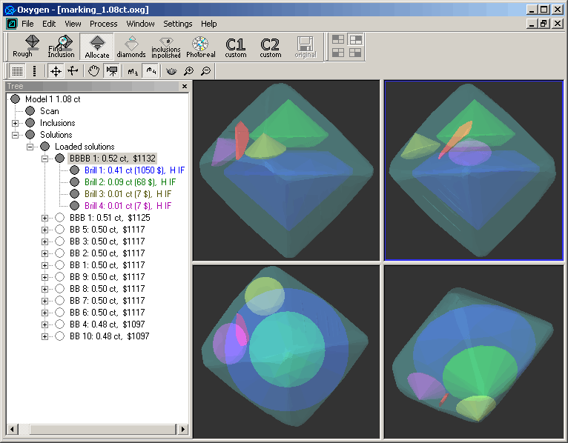
Task: Open the Settings menu
Action: (178, 24)
